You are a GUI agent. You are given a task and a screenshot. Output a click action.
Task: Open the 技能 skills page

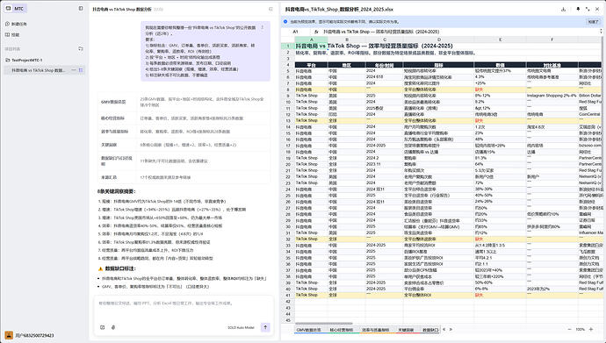click(12, 35)
